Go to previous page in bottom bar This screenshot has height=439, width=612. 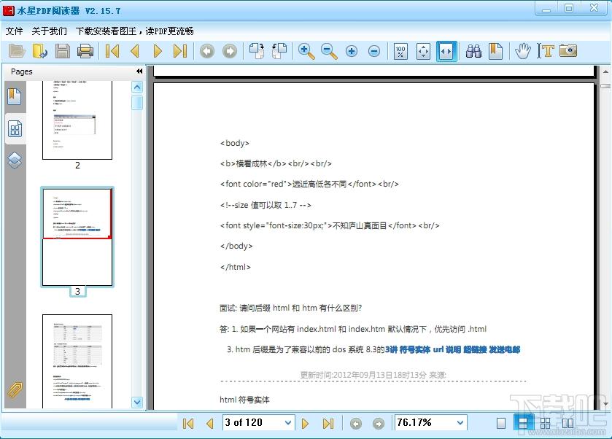tap(210, 424)
